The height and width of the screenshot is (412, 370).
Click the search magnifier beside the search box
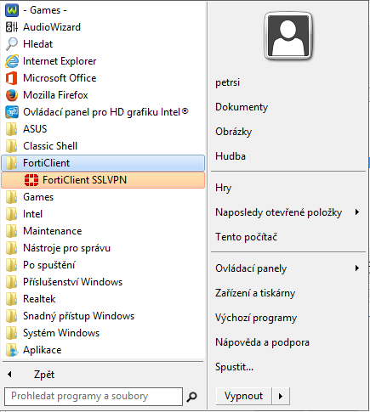pyautogui.click(x=191, y=397)
